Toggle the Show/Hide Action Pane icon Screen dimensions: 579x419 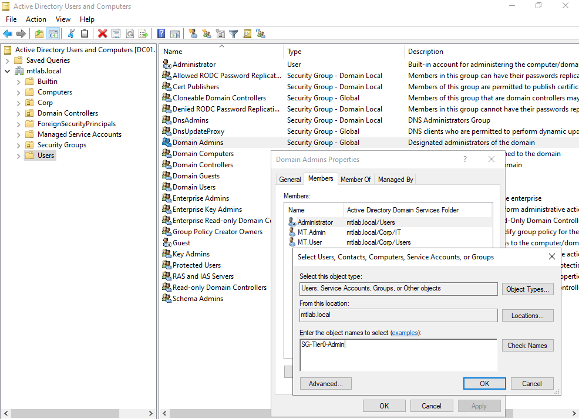point(175,34)
